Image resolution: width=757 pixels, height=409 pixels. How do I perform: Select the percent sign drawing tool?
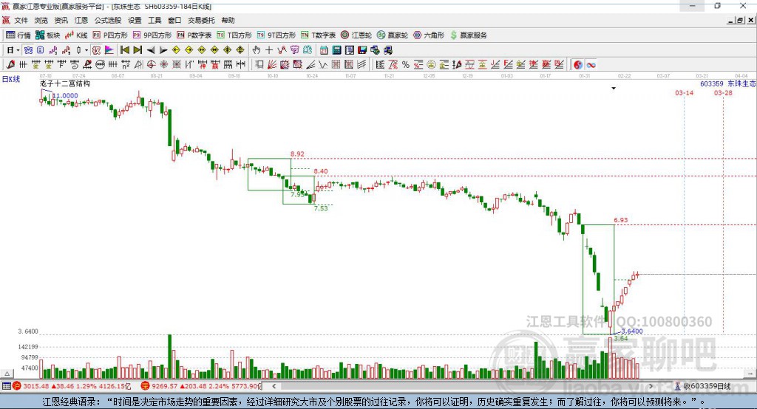[x=406, y=64]
